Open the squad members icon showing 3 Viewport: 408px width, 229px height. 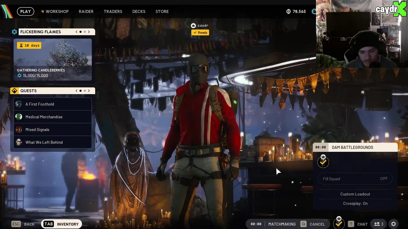(x=379, y=224)
